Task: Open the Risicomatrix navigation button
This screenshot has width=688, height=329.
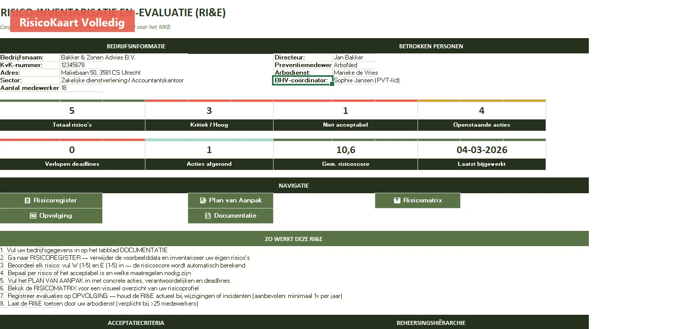Action: tap(417, 200)
